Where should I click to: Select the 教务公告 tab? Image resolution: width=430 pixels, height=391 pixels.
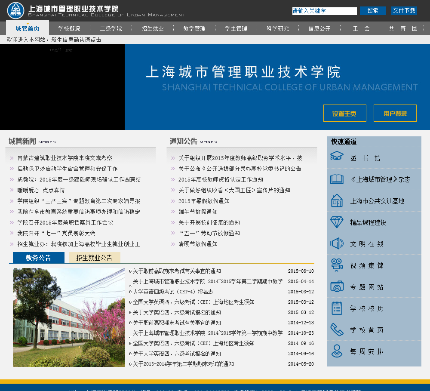pos(38,258)
